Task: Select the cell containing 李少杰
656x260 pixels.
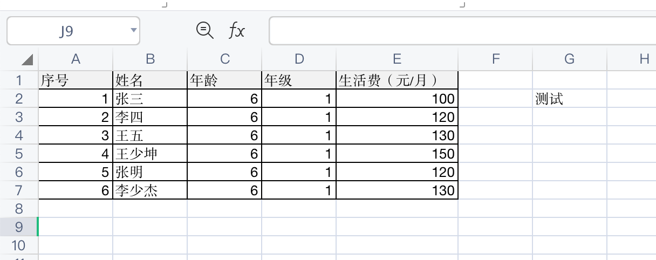Action: tap(150, 190)
